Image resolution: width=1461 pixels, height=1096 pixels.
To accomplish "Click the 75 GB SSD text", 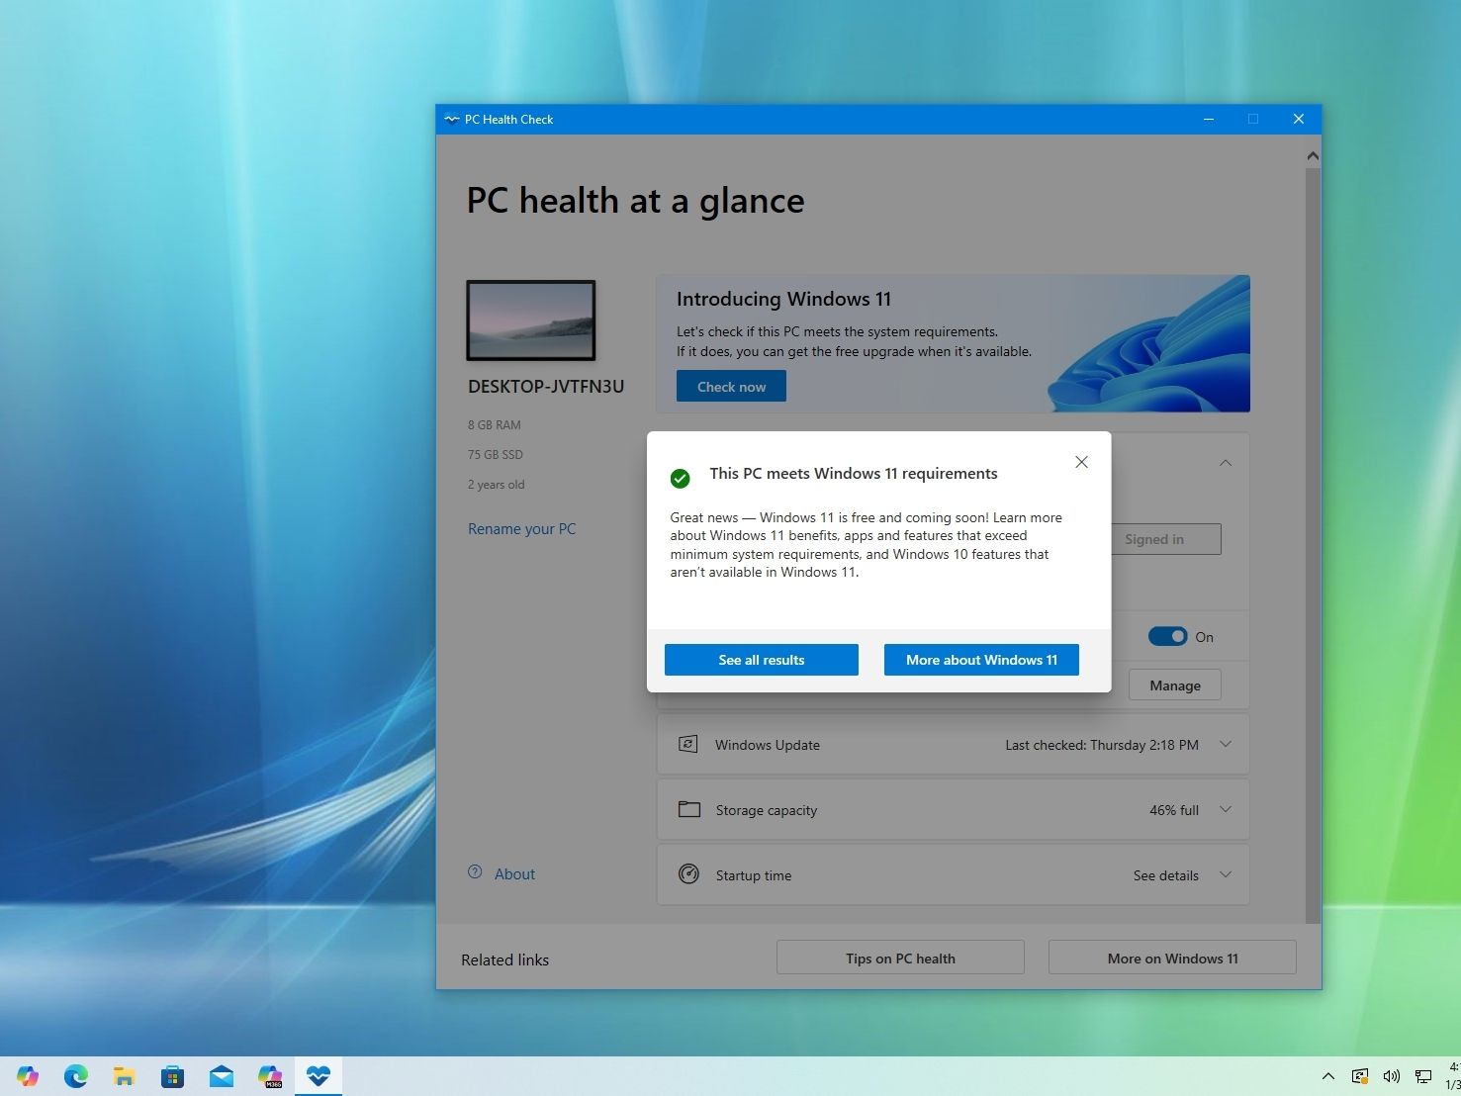I will tap(496, 455).
